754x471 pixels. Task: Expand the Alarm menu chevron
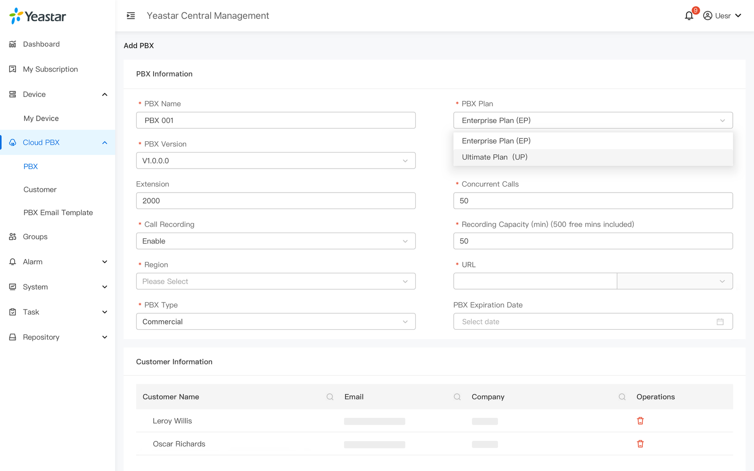pyautogui.click(x=105, y=262)
